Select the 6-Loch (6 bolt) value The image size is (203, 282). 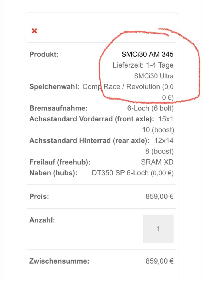pos(150,108)
